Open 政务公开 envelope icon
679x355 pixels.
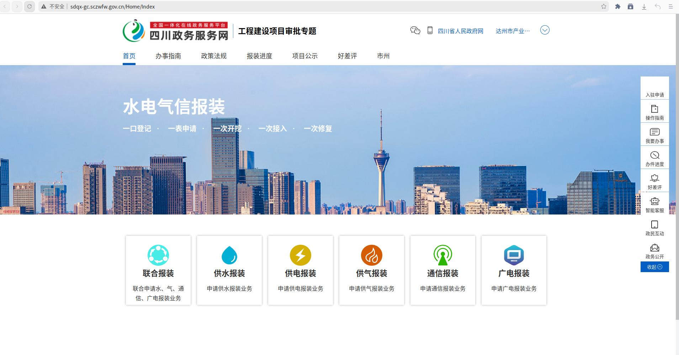(654, 248)
